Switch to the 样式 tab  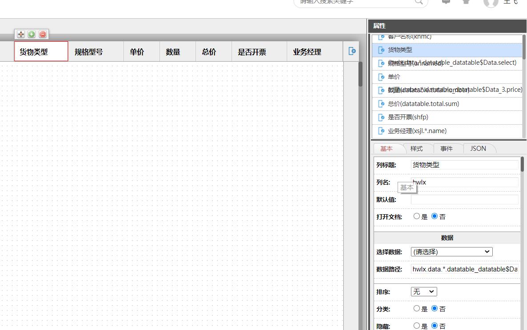[416, 149]
